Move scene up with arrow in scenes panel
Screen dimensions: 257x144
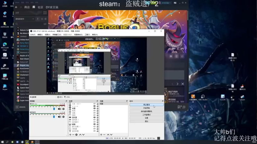108,135
